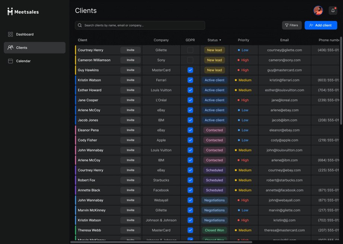Focus the search clients input field
Viewport: 343px width, 244px height.
coord(140,25)
